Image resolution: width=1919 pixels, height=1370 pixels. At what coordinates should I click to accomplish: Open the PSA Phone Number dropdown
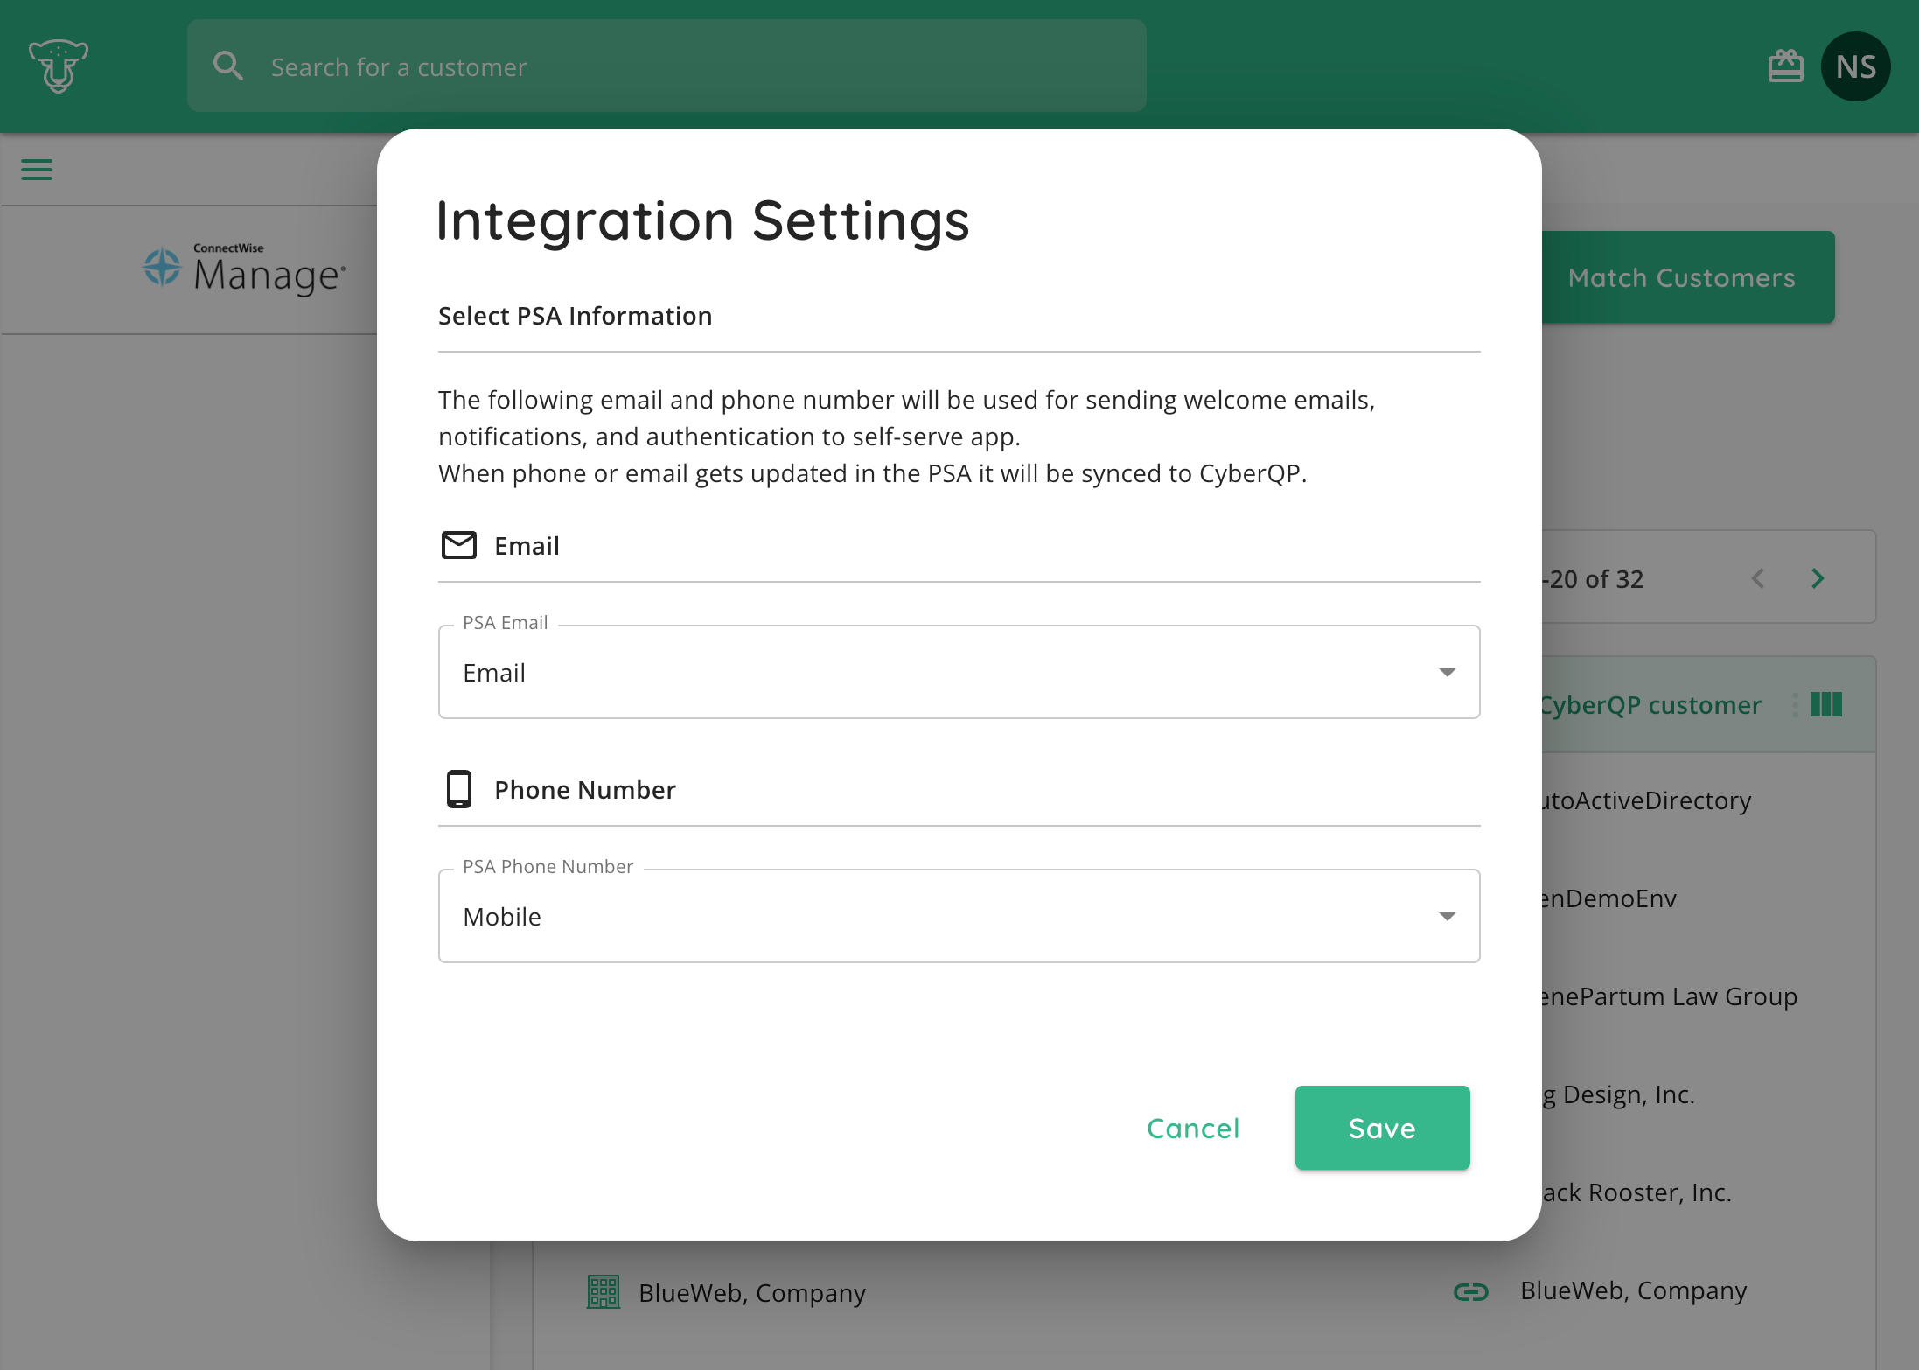pyautogui.click(x=958, y=916)
